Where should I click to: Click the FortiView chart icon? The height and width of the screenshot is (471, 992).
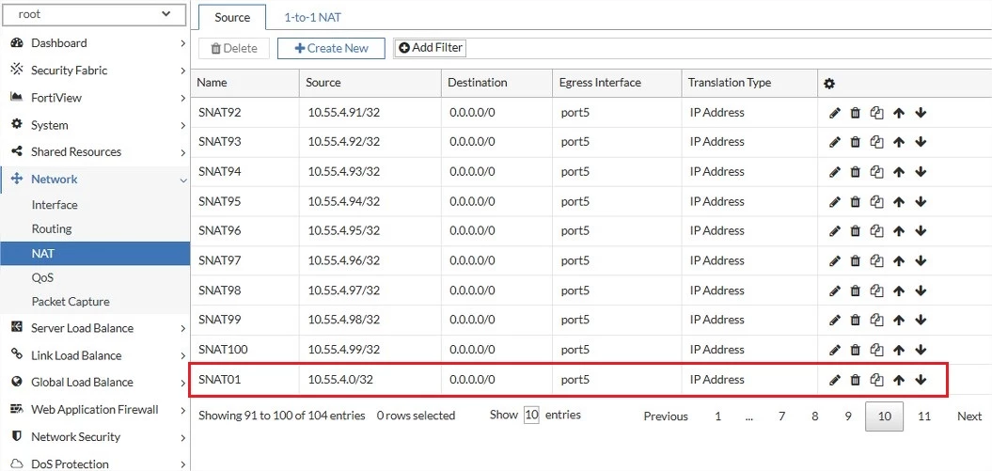[x=17, y=98]
